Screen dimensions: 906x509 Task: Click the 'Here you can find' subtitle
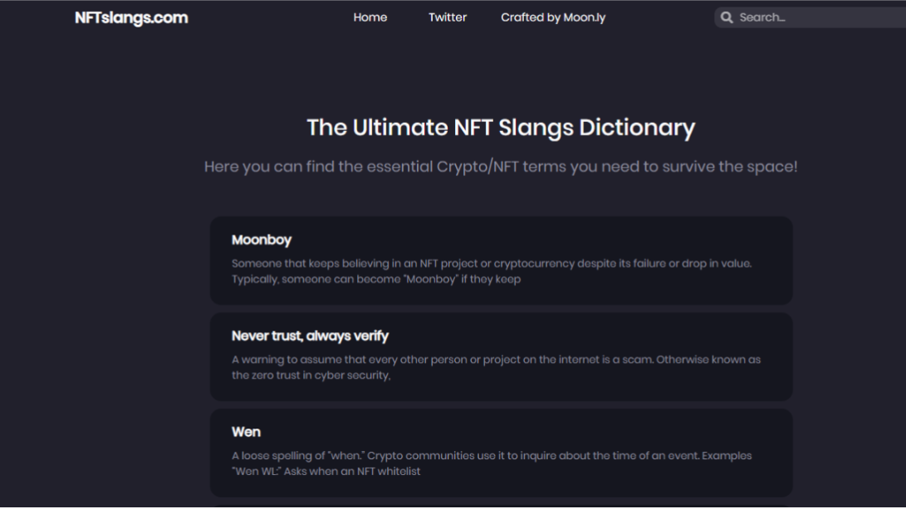[x=501, y=167]
